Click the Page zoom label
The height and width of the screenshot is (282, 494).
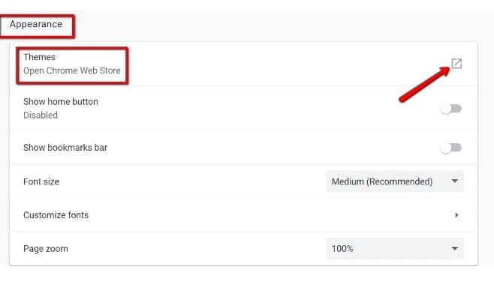(x=46, y=249)
